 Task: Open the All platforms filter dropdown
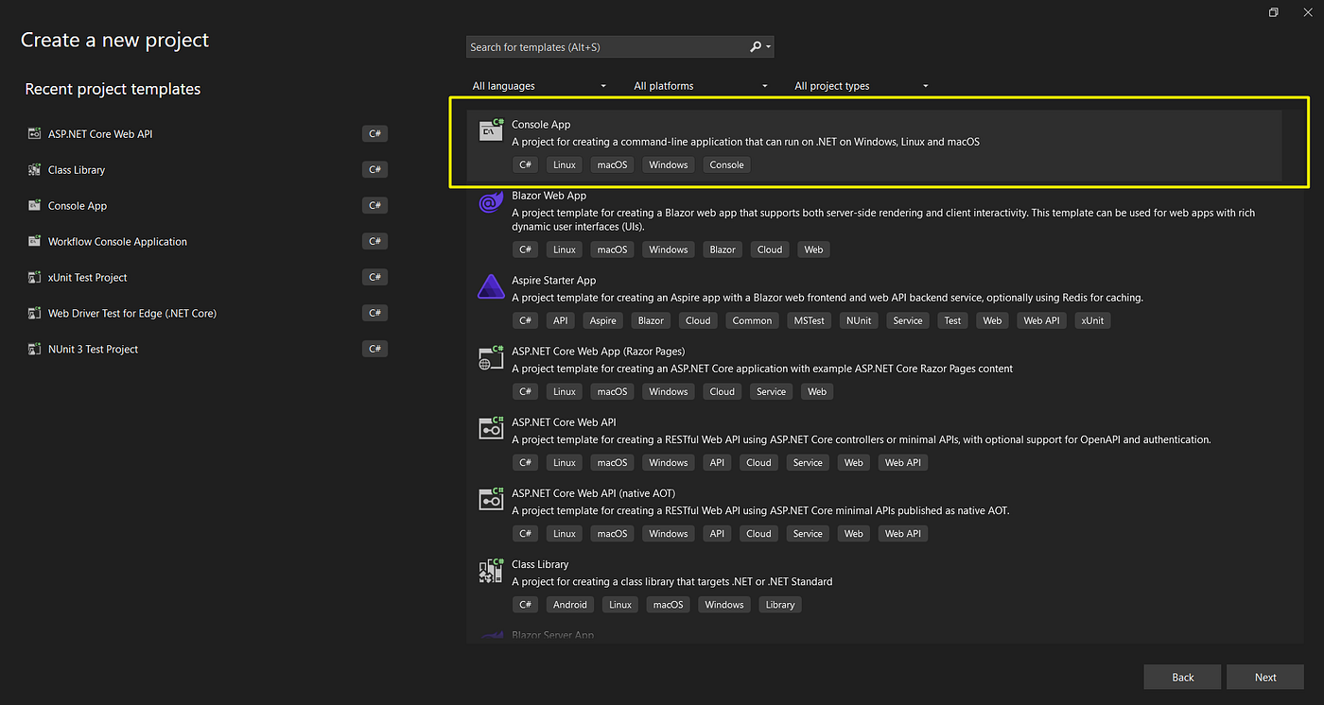click(x=701, y=86)
